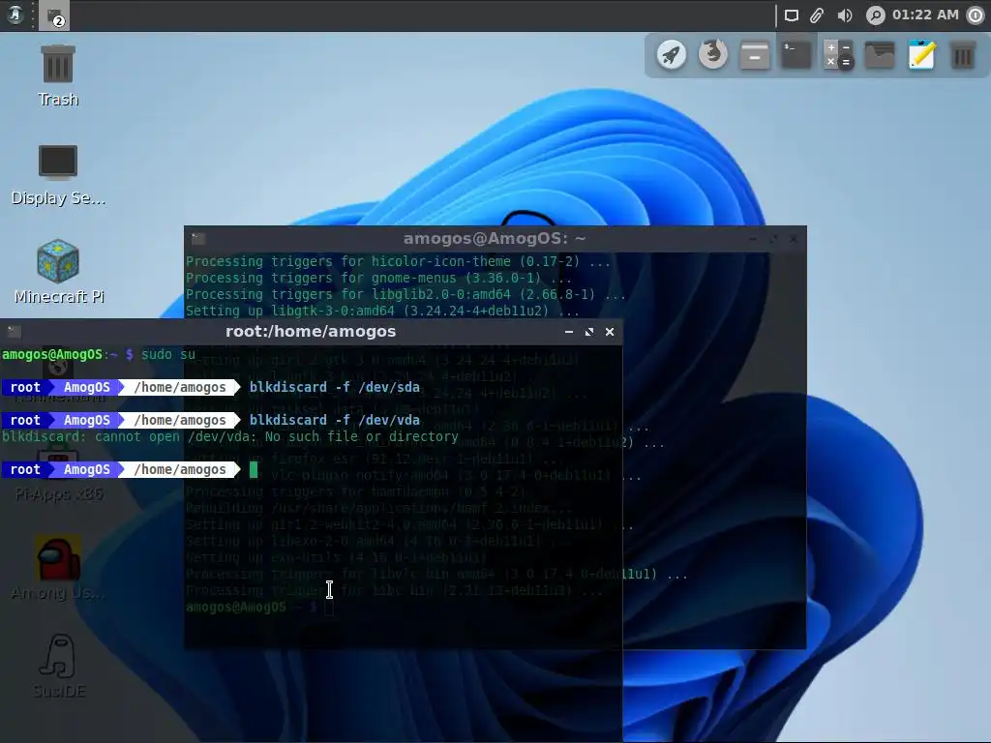Viewport: 991px width, 743px height.
Task: Click the amogos@AmogOS window menu icon
Action: point(198,238)
